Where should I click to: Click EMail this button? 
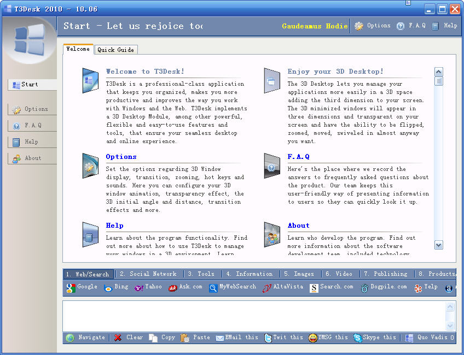tap(237, 338)
